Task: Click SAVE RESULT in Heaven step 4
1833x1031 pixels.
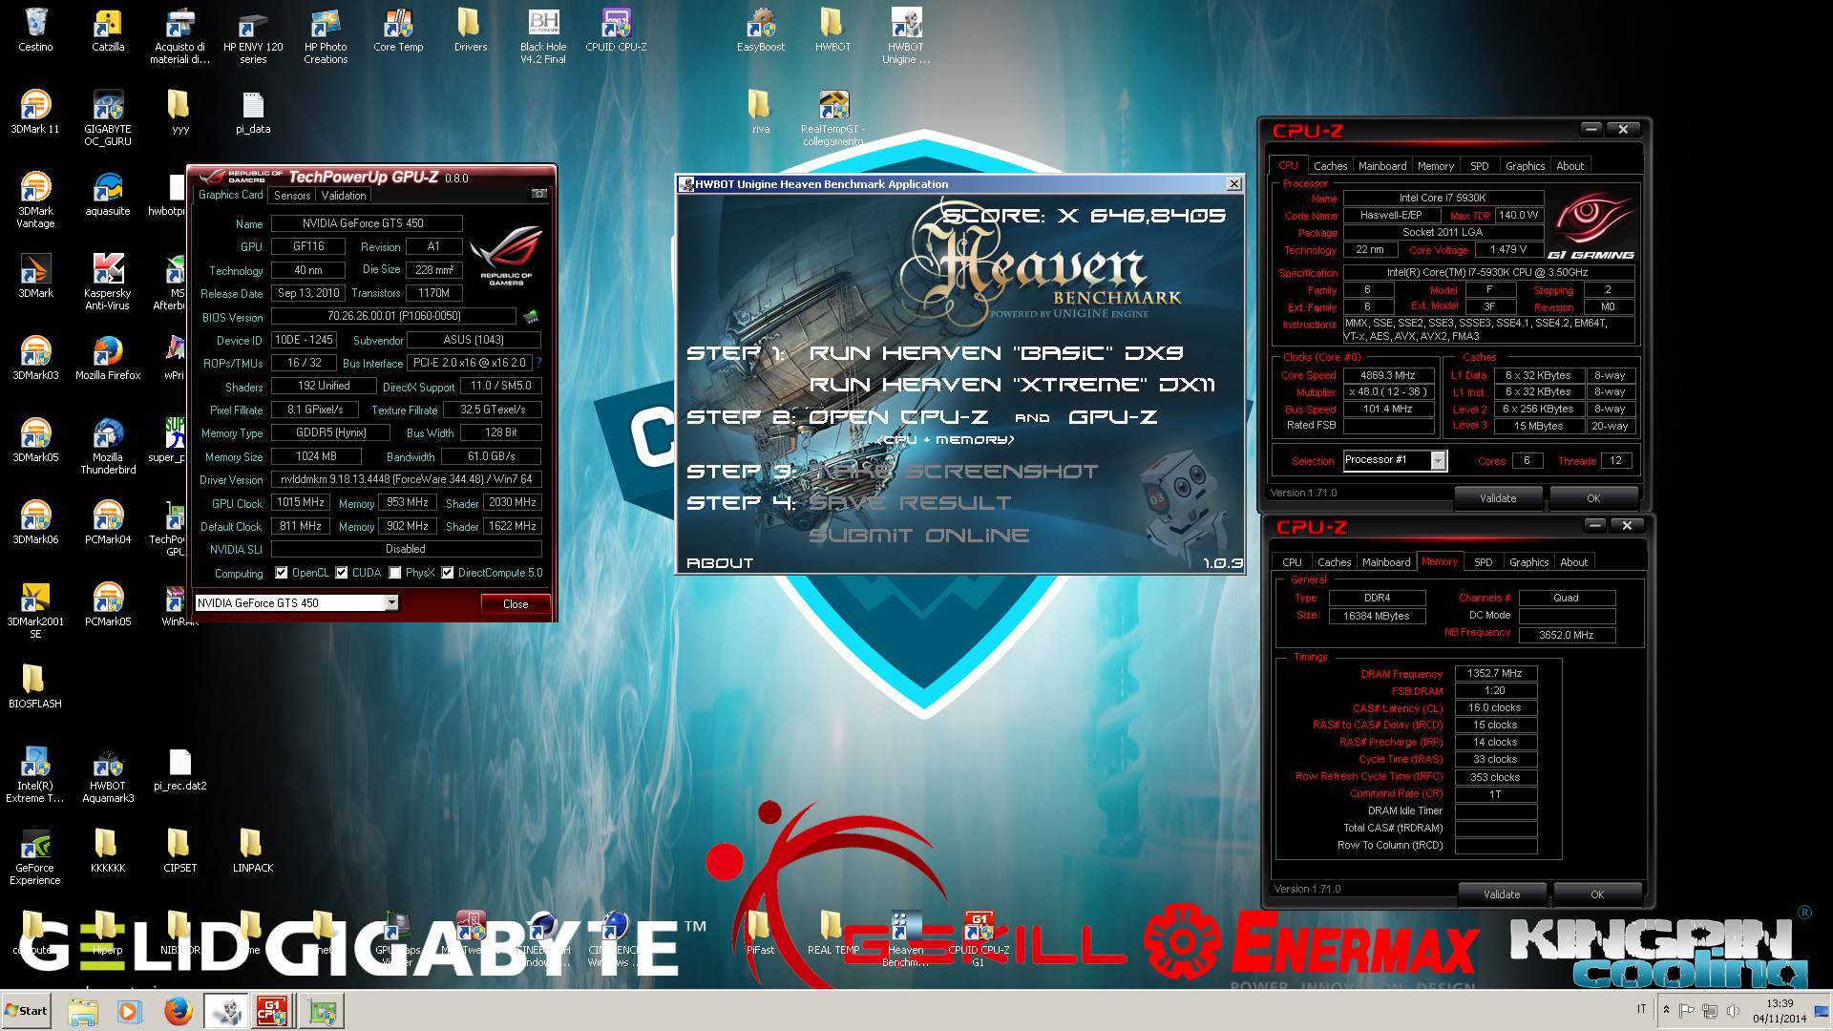Action: pos(910,503)
